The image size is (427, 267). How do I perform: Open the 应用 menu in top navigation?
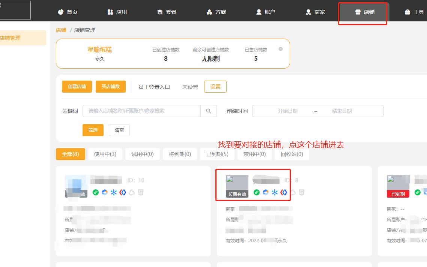pyautogui.click(x=117, y=12)
